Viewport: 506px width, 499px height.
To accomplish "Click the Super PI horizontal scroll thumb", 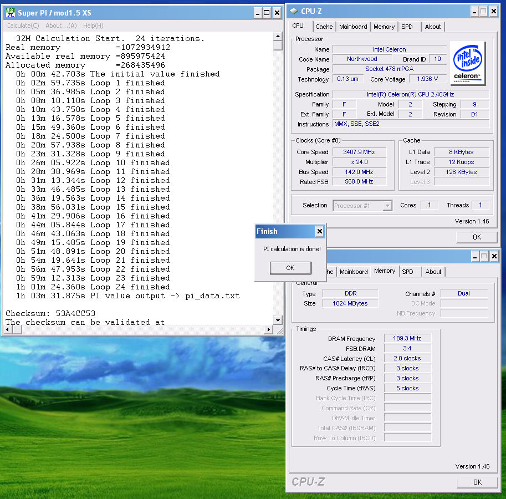I will [17, 329].
